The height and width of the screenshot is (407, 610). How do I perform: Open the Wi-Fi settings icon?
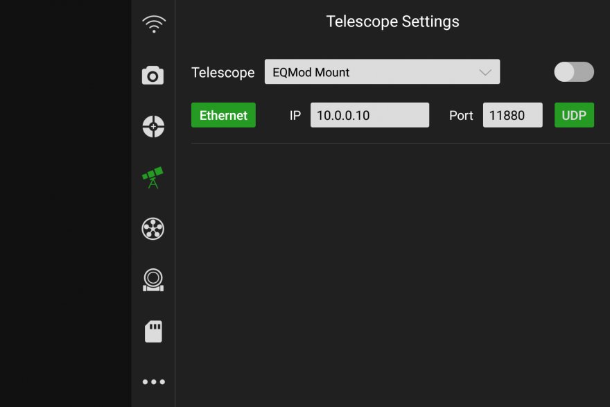pyautogui.click(x=153, y=25)
